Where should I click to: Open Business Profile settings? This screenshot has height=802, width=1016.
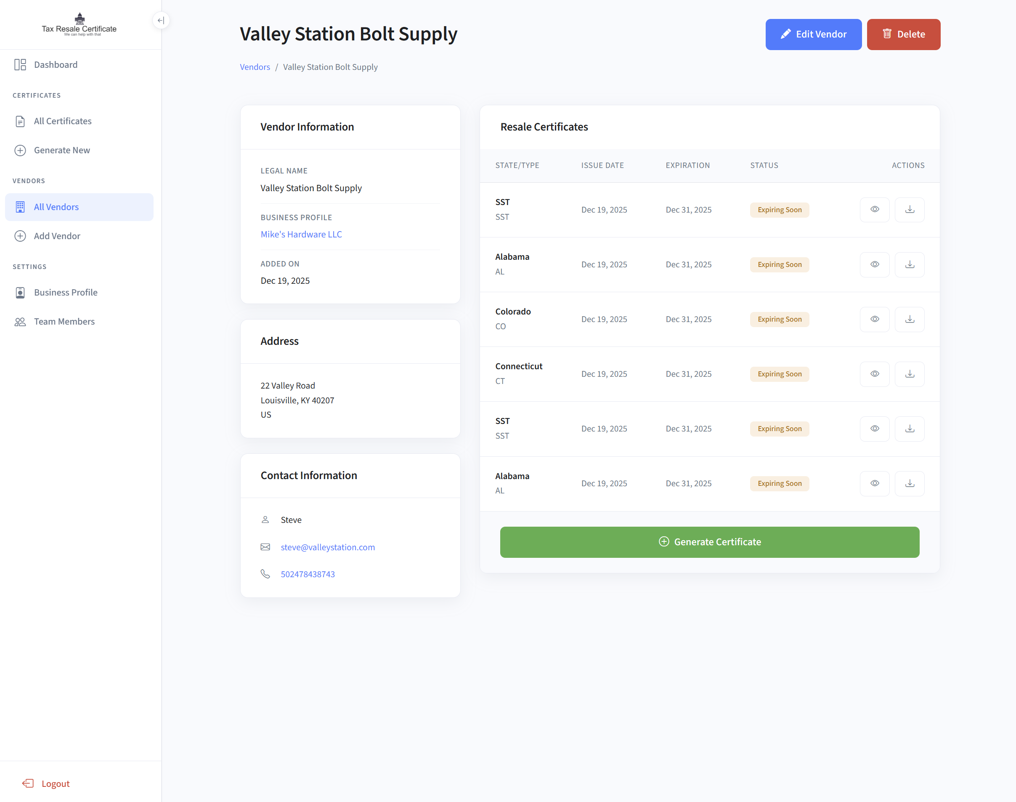pyautogui.click(x=66, y=292)
